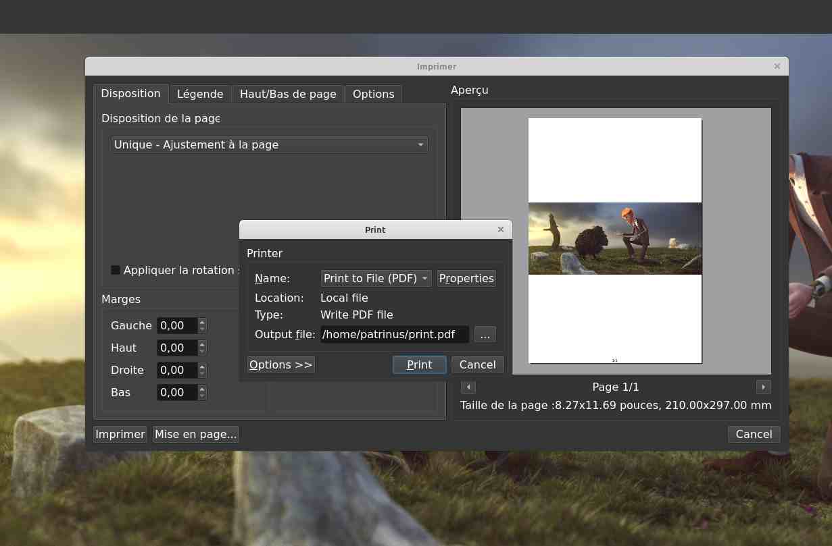Decrease the Gauche margin with down arrow
The image size is (832, 546).
tap(202, 329)
